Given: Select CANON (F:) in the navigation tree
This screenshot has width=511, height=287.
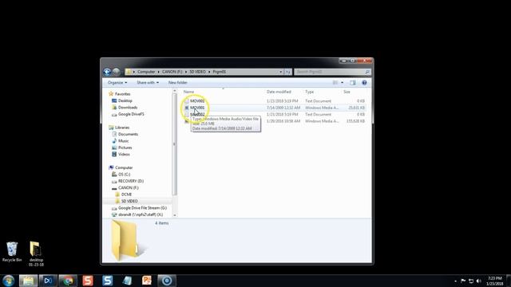Looking at the screenshot, I should tap(128, 188).
